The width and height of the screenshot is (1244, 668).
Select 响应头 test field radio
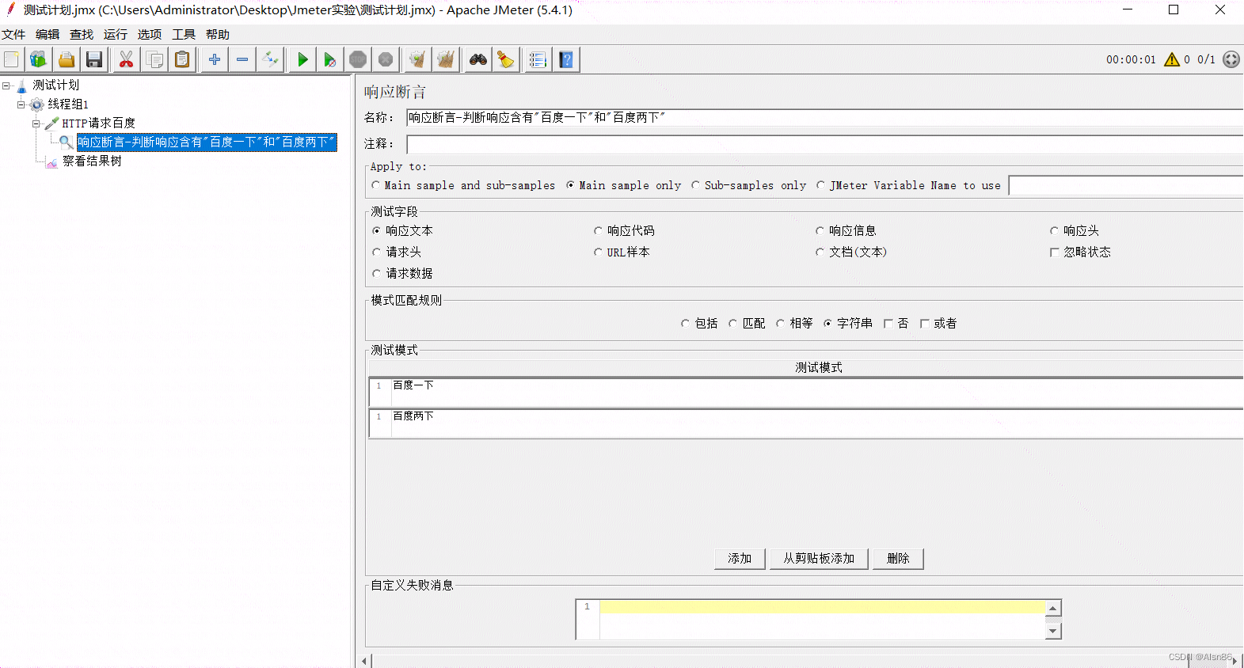click(x=1055, y=231)
